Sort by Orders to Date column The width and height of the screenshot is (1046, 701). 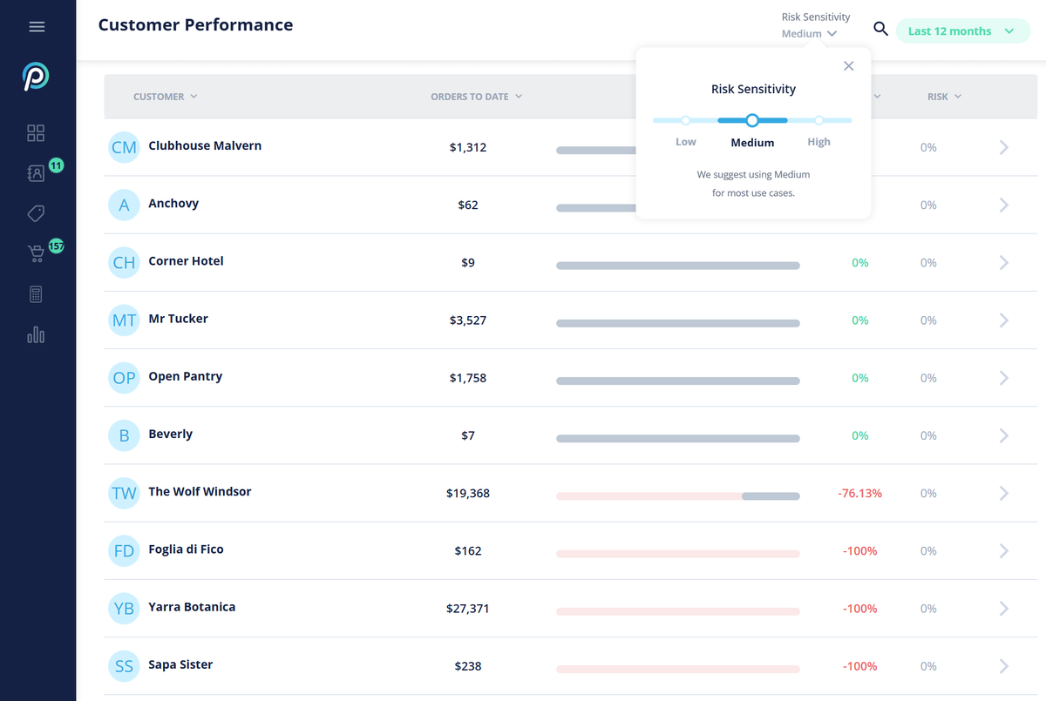477,97
